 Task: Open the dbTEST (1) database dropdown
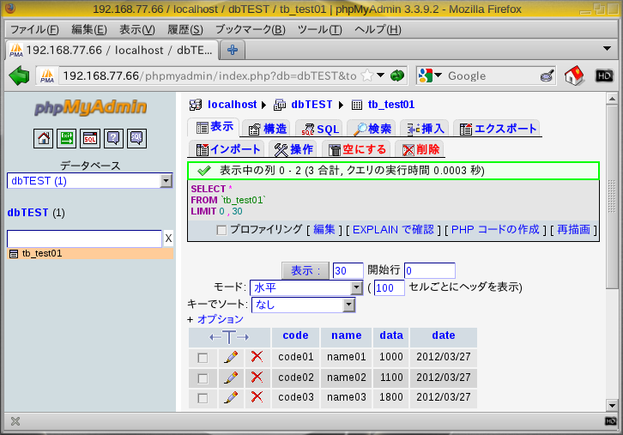[90, 181]
